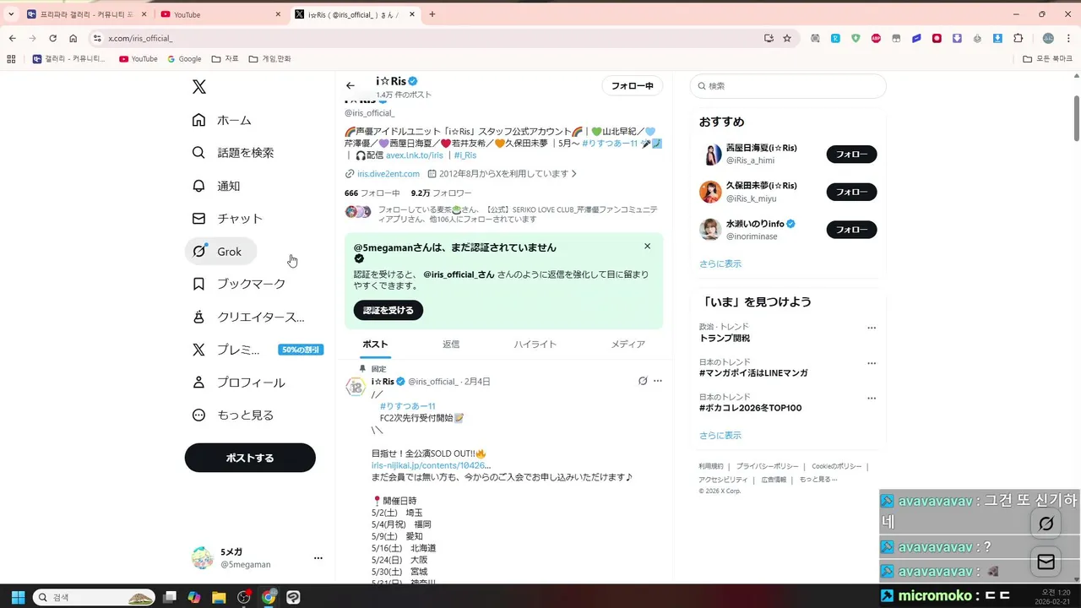Screen dimensions: 1081x608
Task: Switch to YouTube browser tab
Action: [x=221, y=14]
